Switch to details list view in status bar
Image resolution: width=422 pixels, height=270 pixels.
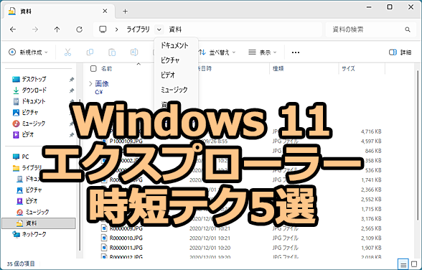point(403,264)
